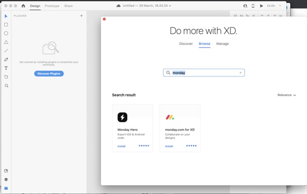Clear the search field with x

241,73
